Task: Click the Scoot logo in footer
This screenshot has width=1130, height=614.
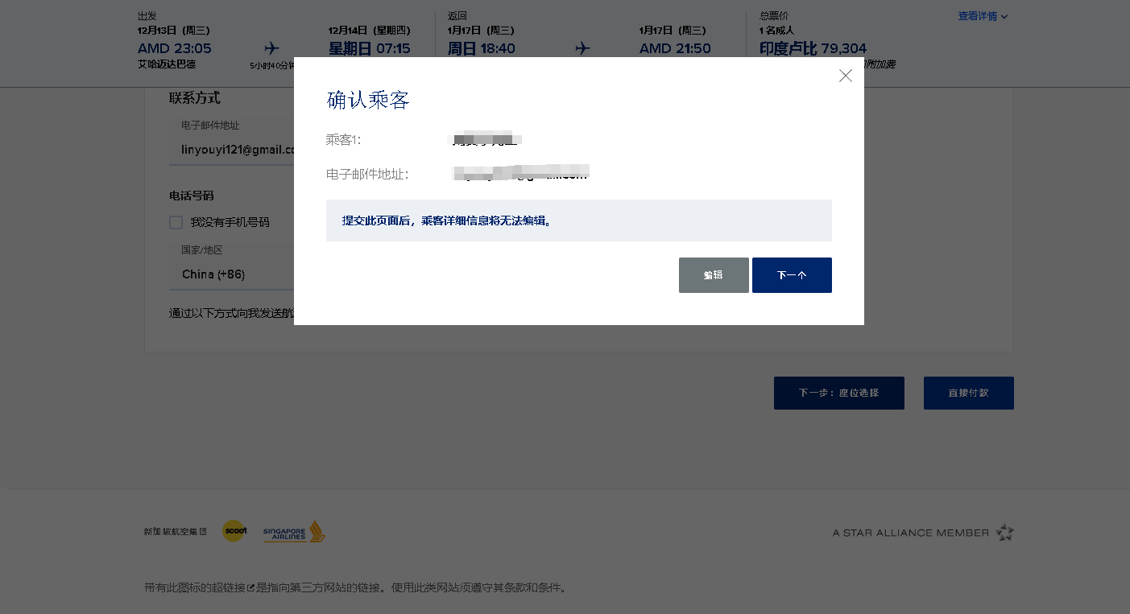Action: 234,531
